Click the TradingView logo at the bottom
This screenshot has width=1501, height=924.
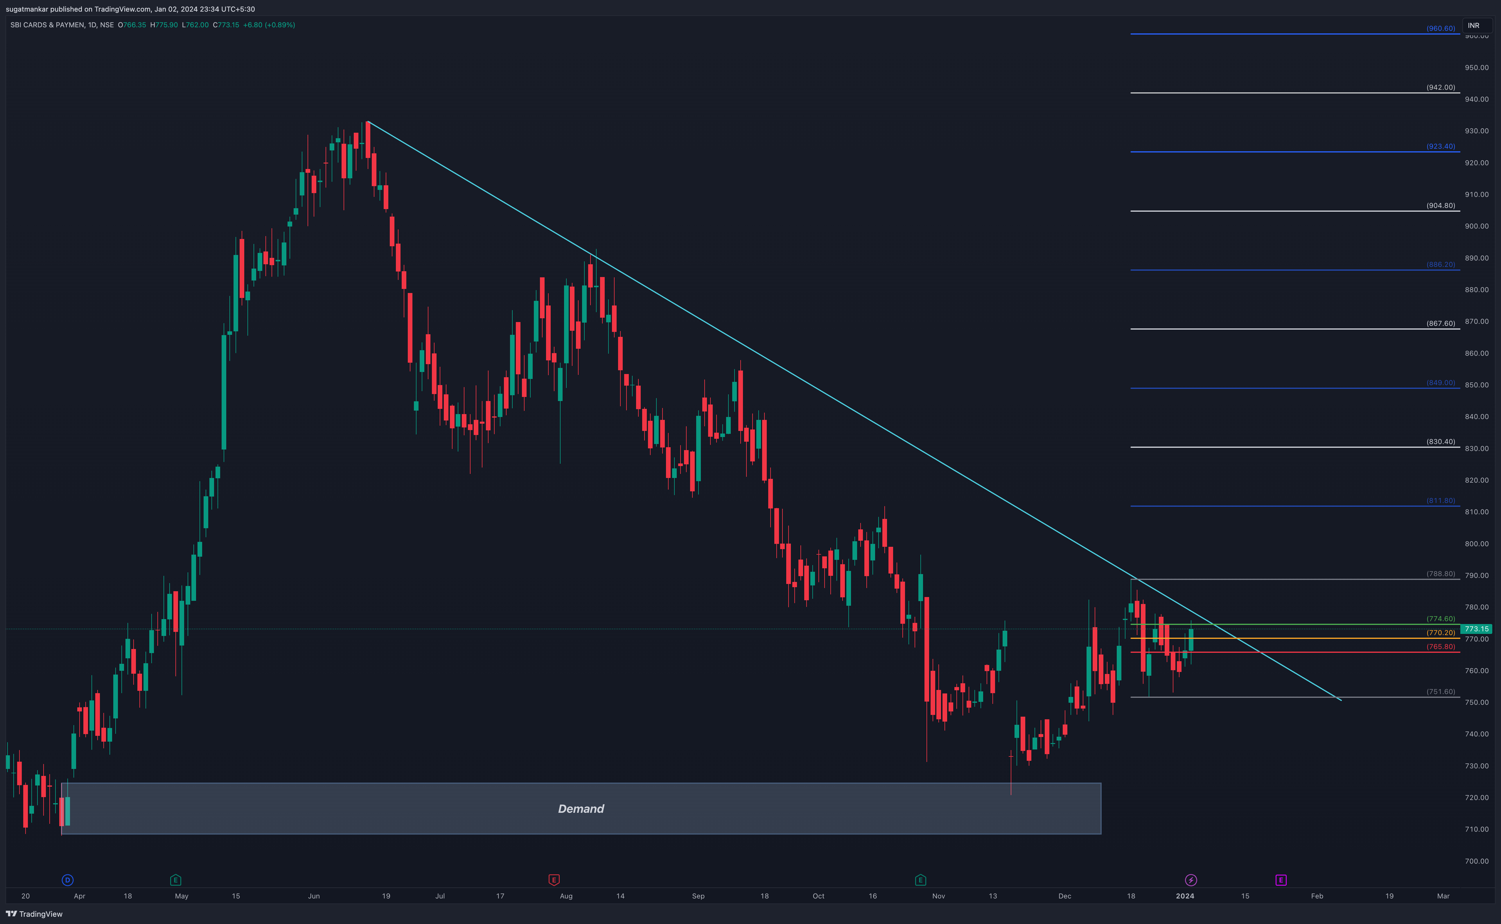[x=34, y=914]
